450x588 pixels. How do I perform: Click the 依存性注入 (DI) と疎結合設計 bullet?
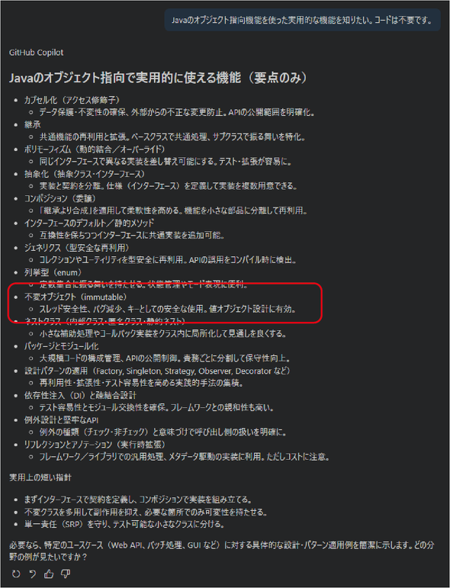point(80,395)
